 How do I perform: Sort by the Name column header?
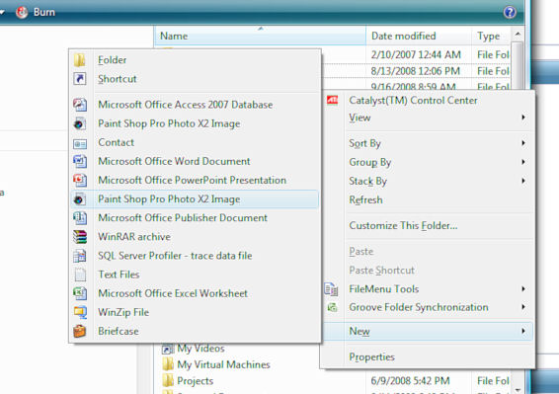[261, 36]
